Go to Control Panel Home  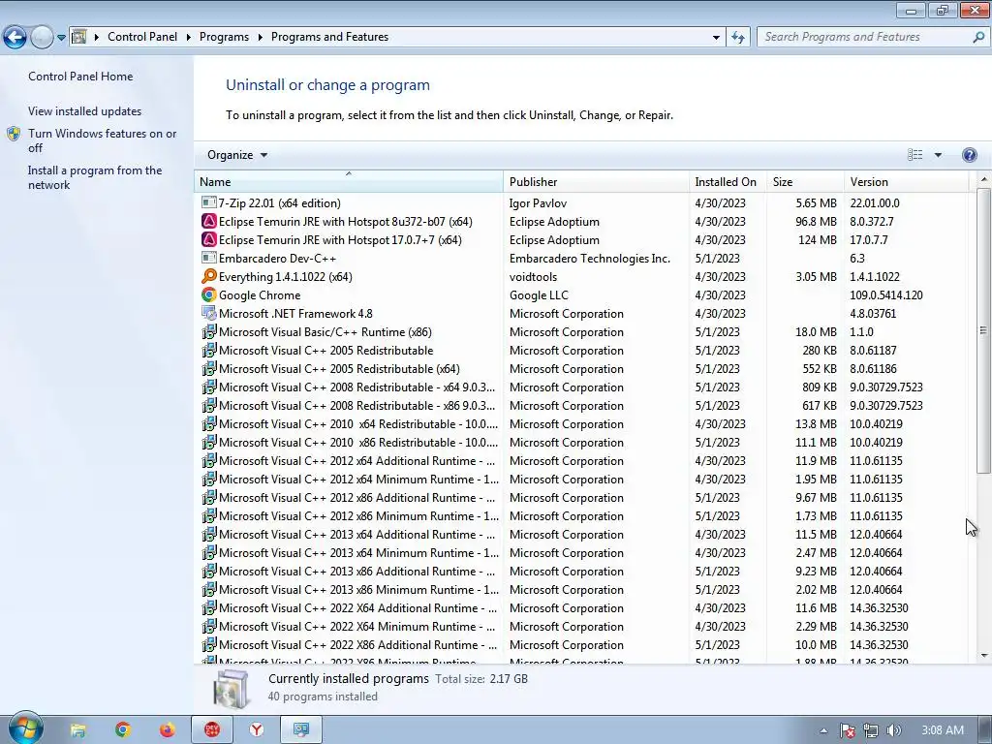point(80,76)
